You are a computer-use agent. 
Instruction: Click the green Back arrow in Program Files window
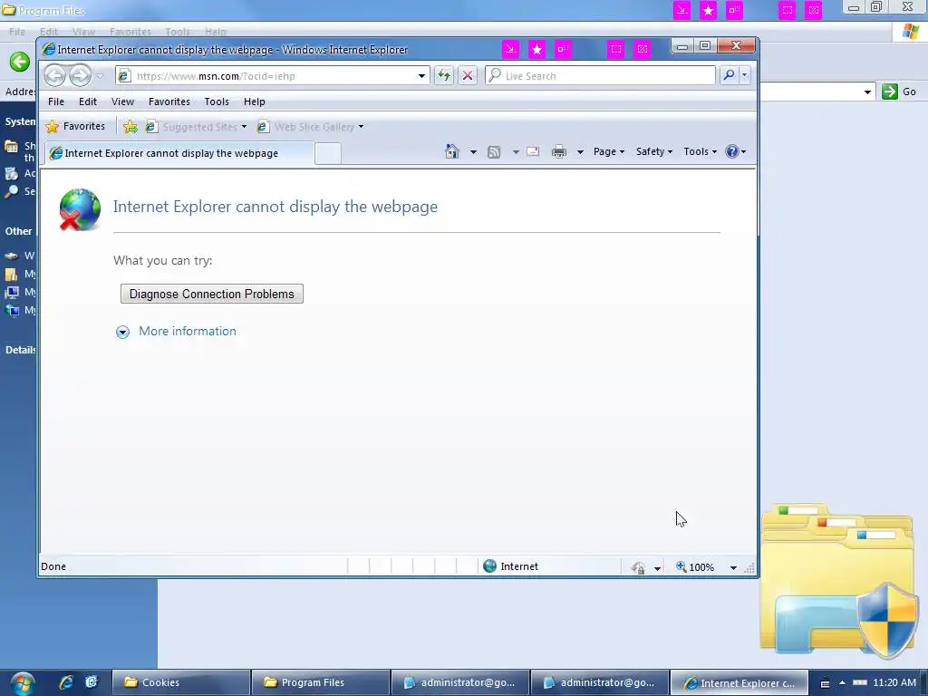tap(20, 61)
